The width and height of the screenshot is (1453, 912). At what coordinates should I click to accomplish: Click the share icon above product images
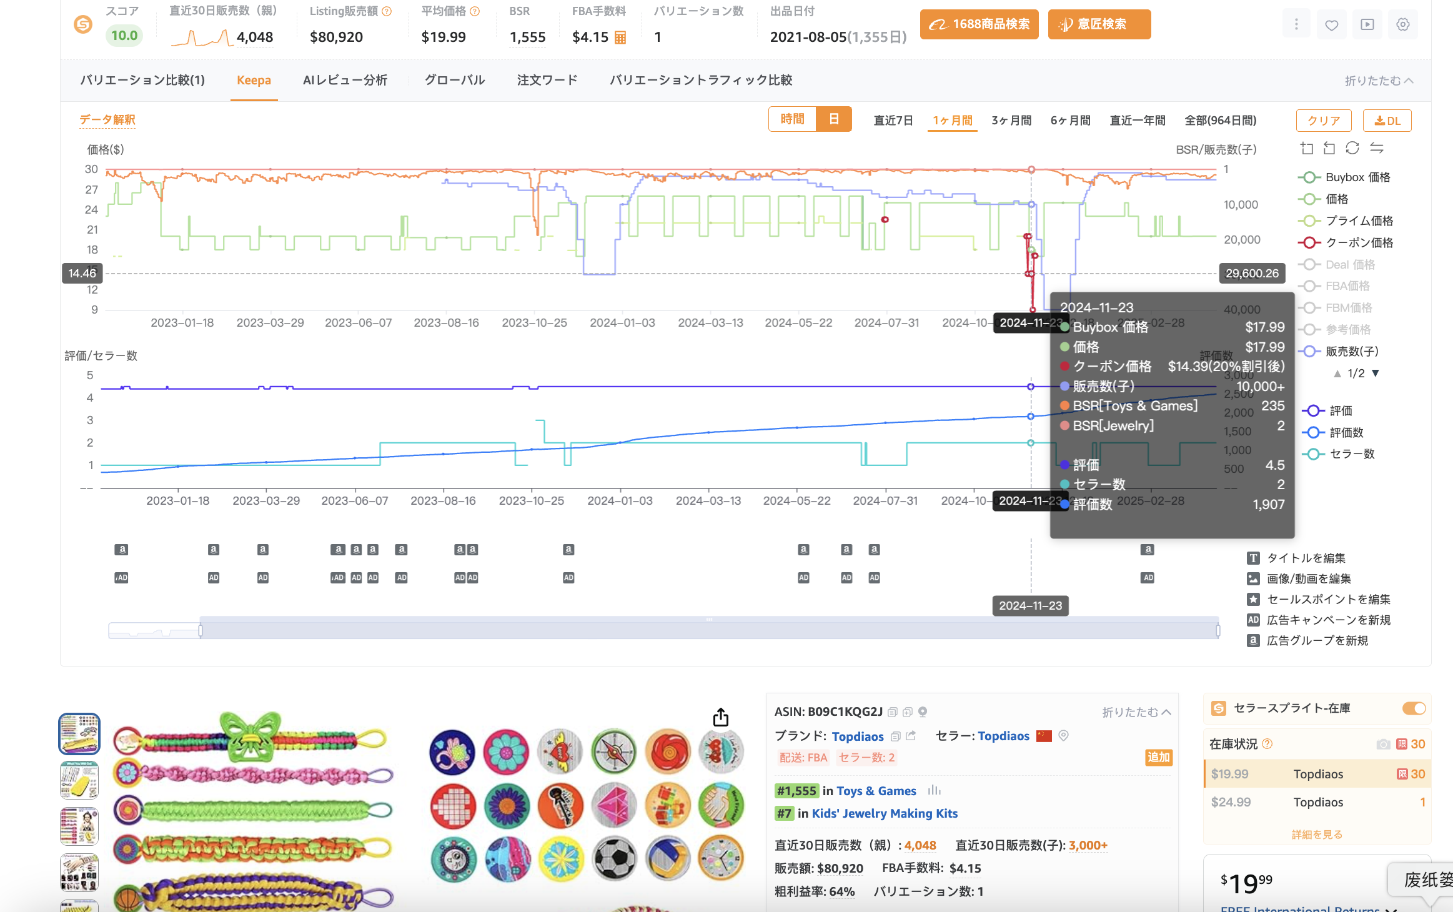point(721,717)
